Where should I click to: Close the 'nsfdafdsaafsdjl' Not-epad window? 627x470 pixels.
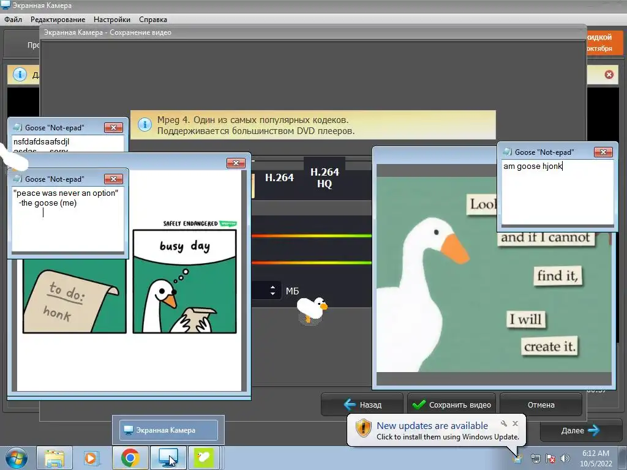pos(113,127)
